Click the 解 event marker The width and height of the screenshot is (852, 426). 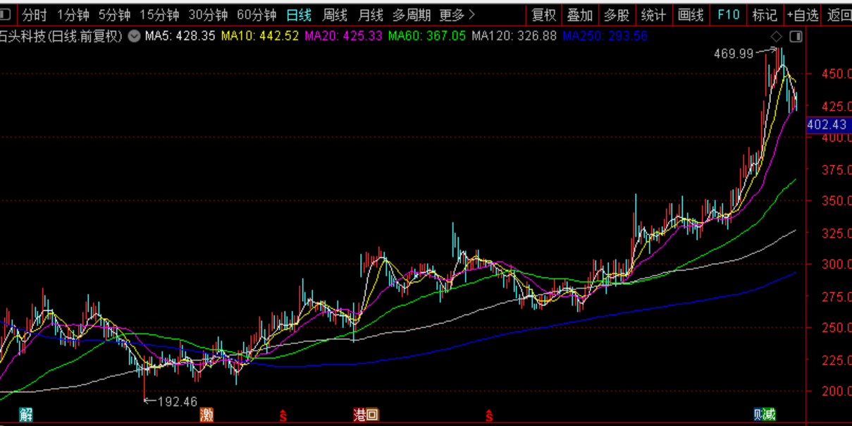pyautogui.click(x=26, y=415)
